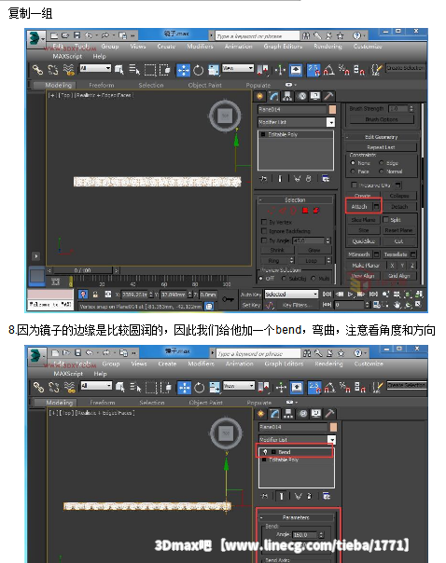446x563 pixels.
Task: Enable the Split checkbox in Edit Geometry
Action: tap(386, 219)
